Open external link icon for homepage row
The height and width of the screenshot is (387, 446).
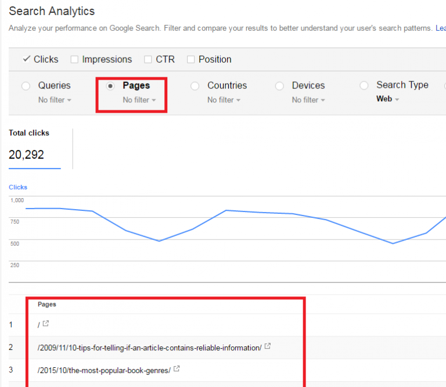click(x=46, y=324)
